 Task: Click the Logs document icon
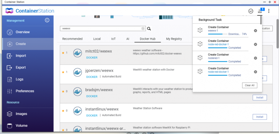point(9,79)
